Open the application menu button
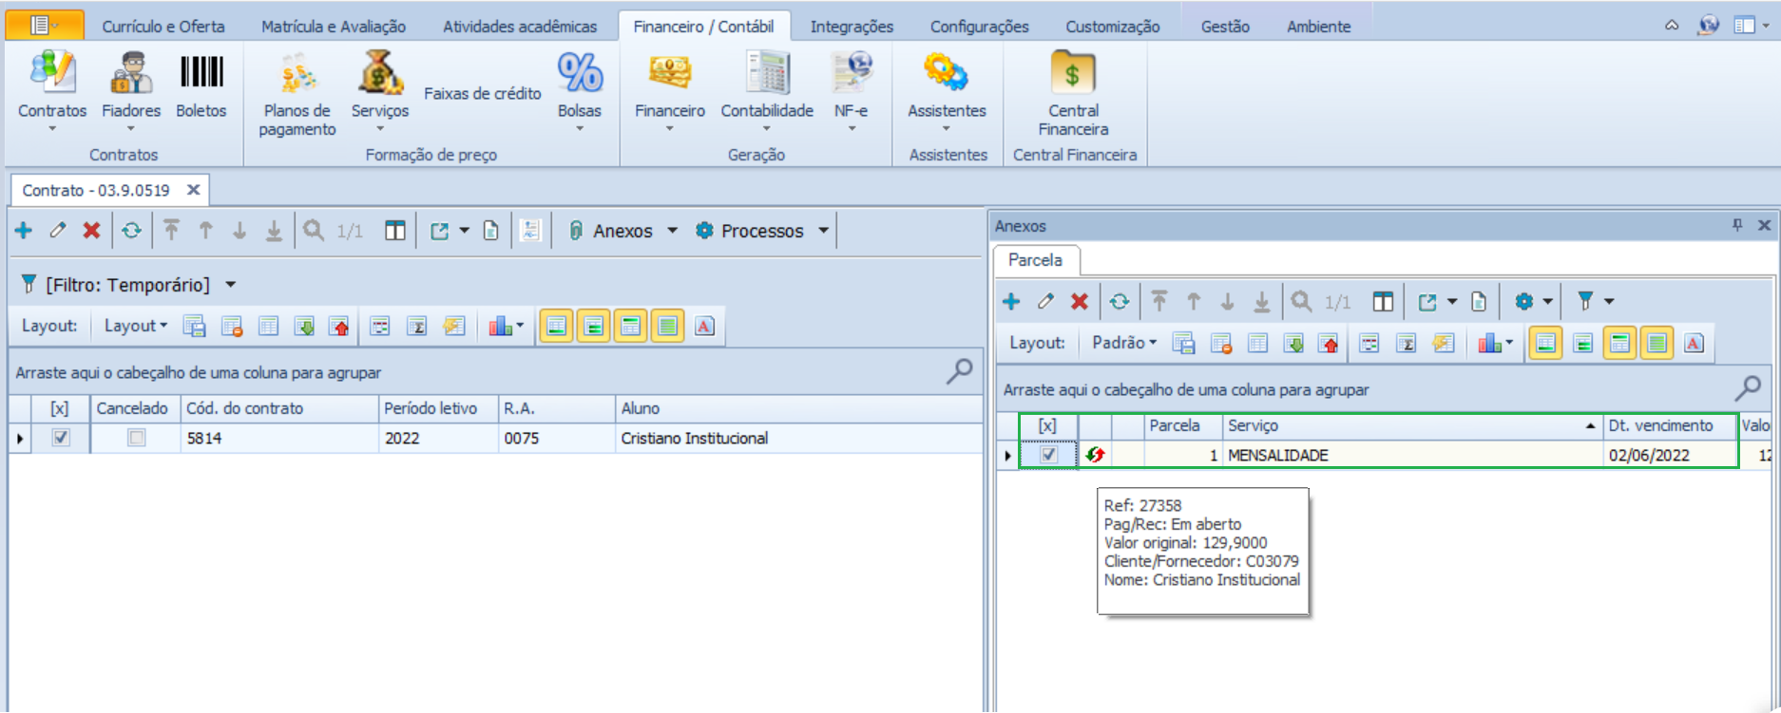 [44, 26]
